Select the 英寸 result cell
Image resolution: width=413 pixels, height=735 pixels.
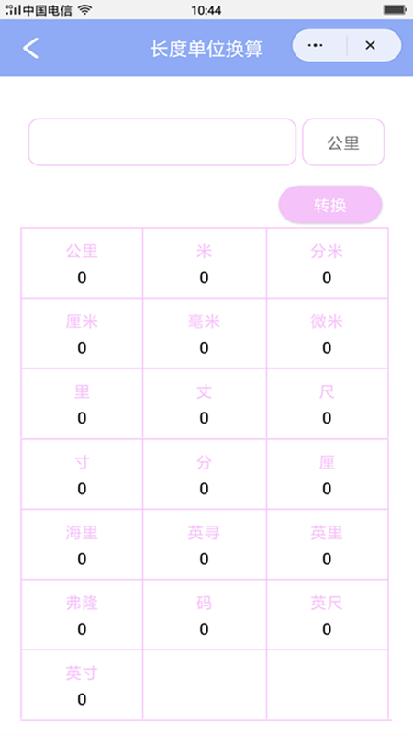point(82,685)
